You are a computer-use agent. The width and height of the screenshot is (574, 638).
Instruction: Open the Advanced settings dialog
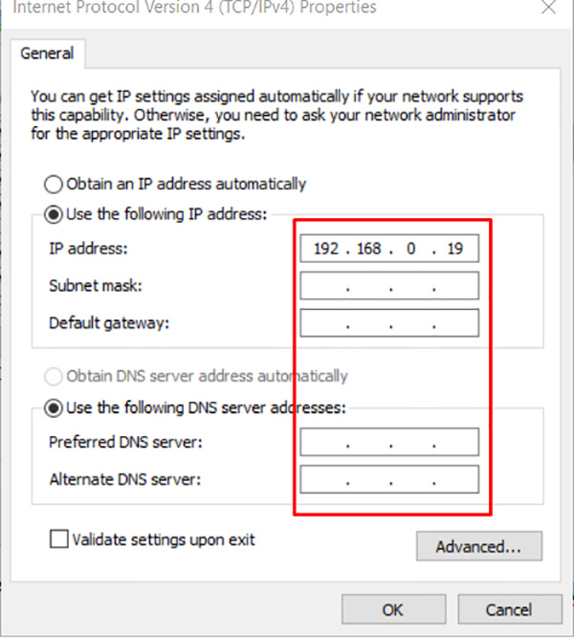(478, 547)
